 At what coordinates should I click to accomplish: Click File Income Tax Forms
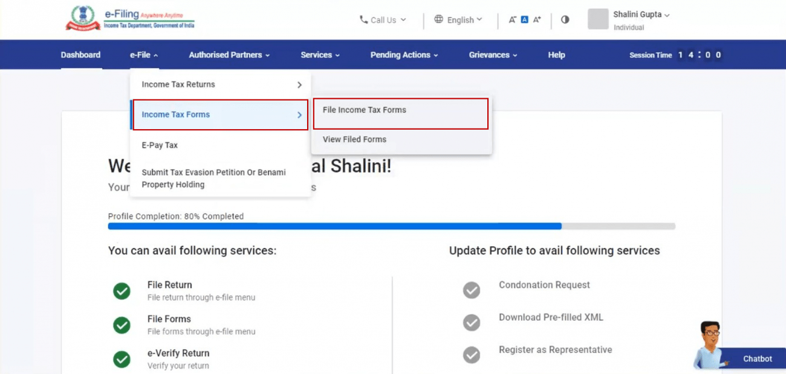[364, 110]
